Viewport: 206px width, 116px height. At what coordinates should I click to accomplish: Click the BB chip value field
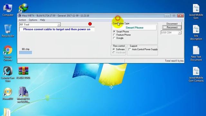[25, 53]
